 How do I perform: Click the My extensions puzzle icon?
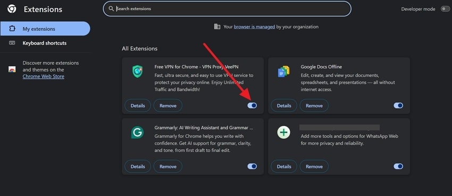click(x=12, y=29)
